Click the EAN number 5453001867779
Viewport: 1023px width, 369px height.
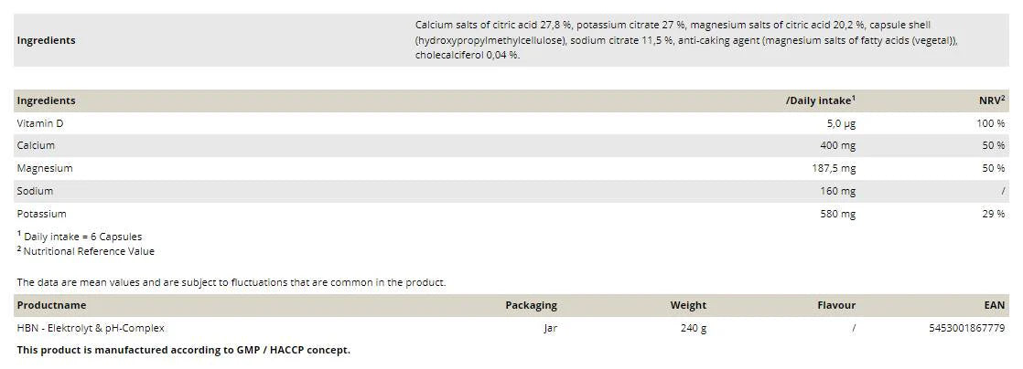click(x=965, y=328)
